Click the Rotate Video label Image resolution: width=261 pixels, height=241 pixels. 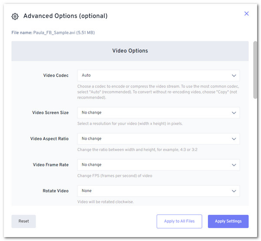(56, 191)
